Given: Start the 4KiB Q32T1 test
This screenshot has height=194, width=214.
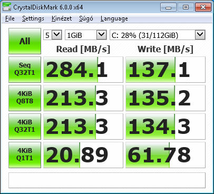Looking at the screenshot, I should tap(25, 127).
